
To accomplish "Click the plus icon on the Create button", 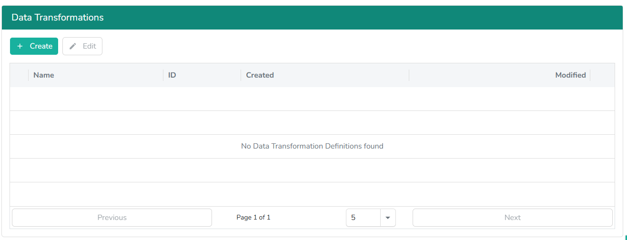I will tap(20, 46).
